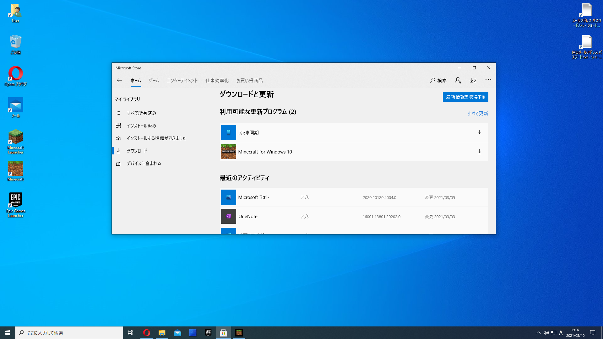Open the Epic Games Launcher desktop shortcut
The image size is (603, 339).
(x=15, y=205)
